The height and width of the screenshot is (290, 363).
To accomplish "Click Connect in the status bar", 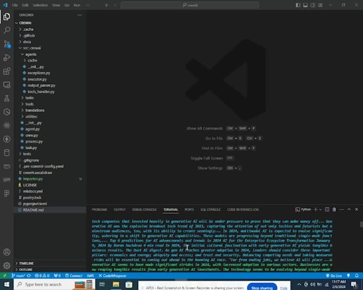I will click(74, 276).
